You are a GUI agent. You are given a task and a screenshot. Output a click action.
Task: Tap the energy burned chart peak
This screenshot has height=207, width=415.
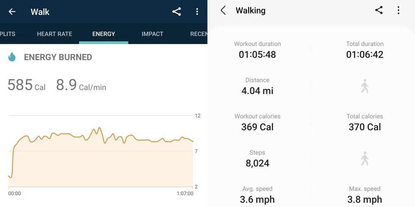(x=99, y=128)
